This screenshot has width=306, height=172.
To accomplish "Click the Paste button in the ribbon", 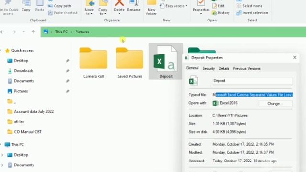I will click(40, 6).
